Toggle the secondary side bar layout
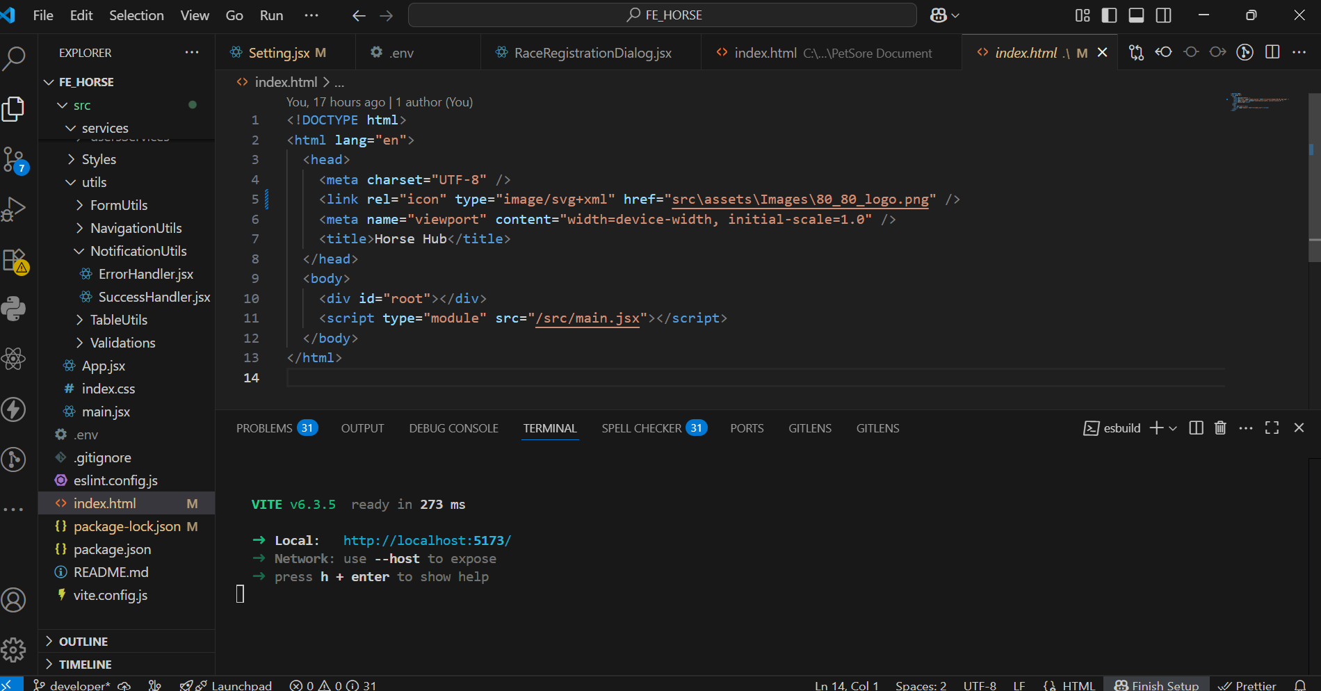1321x691 pixels. pos(1163,15)
